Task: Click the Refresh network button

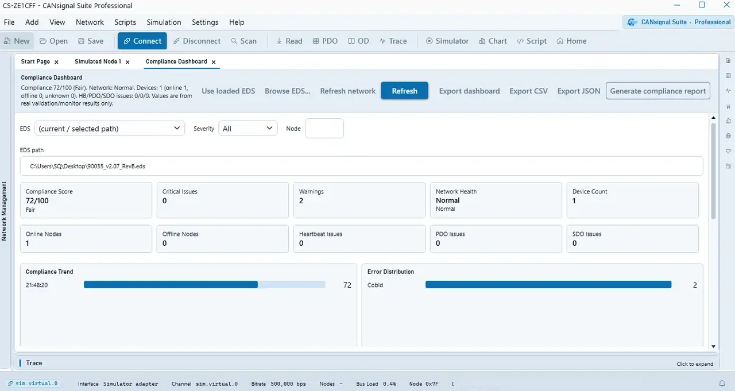Action: click(x=348, y=91)
